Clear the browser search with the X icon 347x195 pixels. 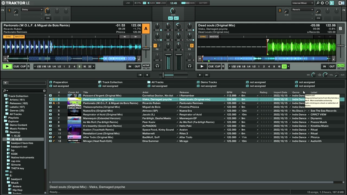[44, 91]
